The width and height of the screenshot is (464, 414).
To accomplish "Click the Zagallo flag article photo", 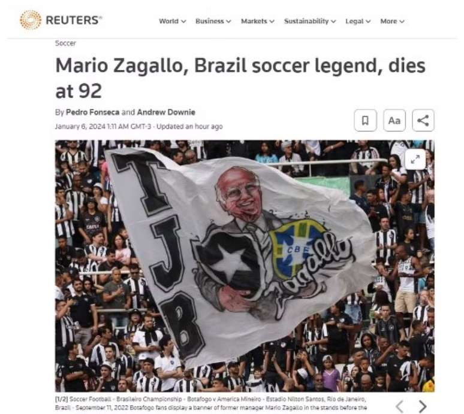I will pos(245,266).
